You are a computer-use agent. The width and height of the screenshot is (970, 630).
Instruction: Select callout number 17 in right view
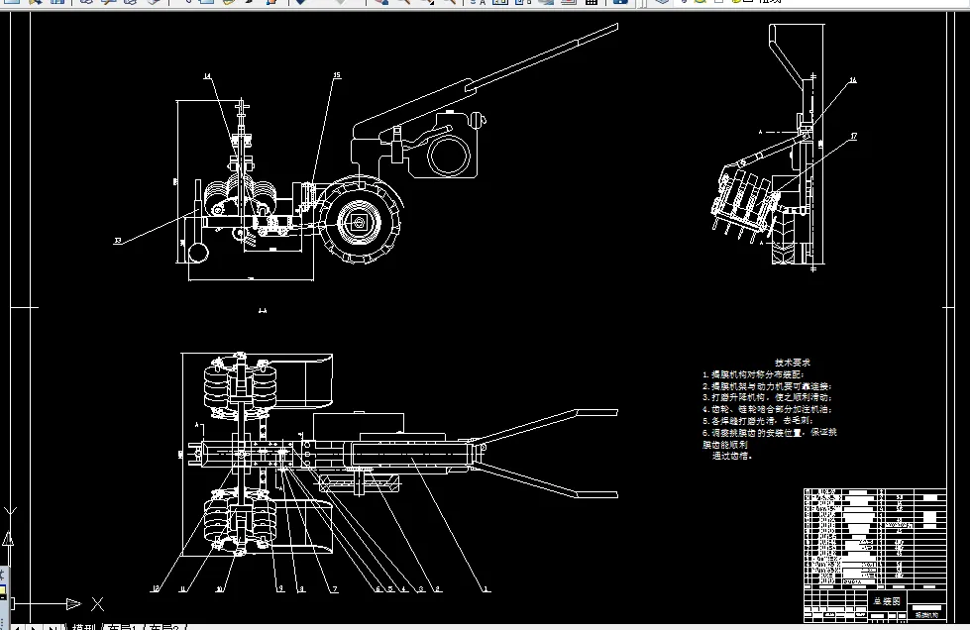click(x=854, y=136)
